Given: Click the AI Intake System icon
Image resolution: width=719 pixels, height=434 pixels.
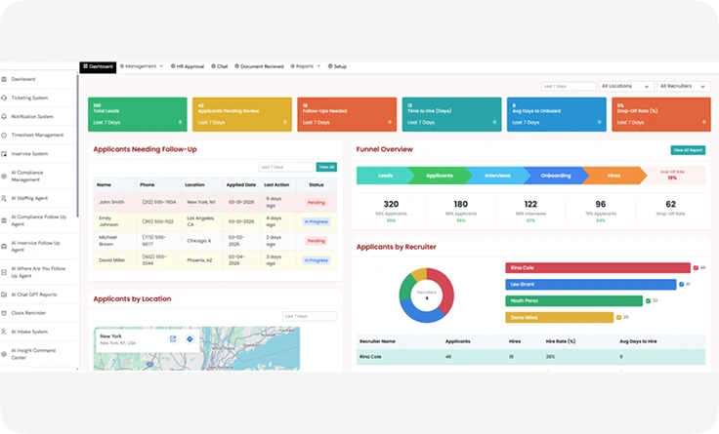Looking at the screenshot, I should 4,332.
